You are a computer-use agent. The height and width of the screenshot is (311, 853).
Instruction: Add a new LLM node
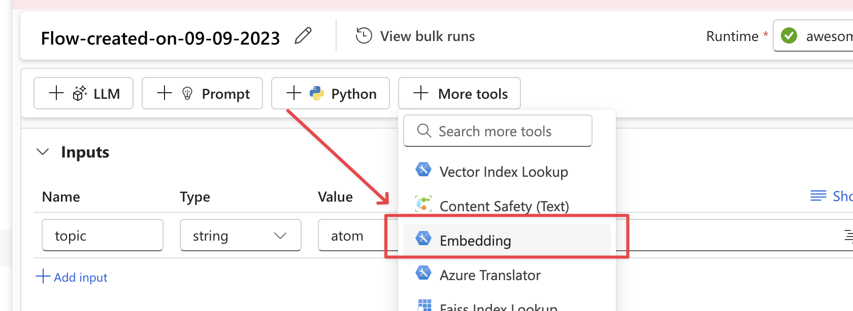83,93
